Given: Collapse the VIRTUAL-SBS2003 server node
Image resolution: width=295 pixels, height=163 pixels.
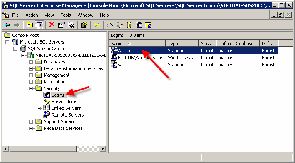Looking at the screenshot, I should (x=23, y=55).
